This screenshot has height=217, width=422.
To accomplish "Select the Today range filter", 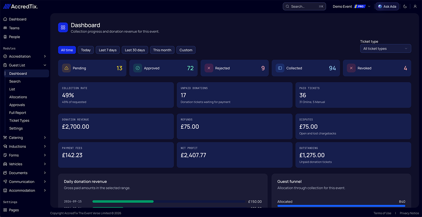I will [86, 50].
